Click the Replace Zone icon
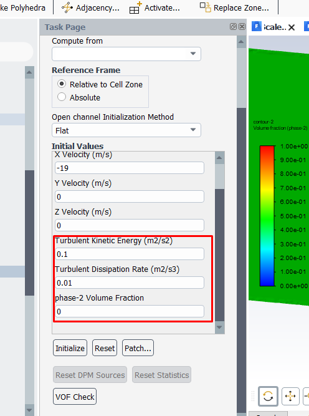Image resolution: width=309 pixels, height=416 pixels. pos(205,7)
